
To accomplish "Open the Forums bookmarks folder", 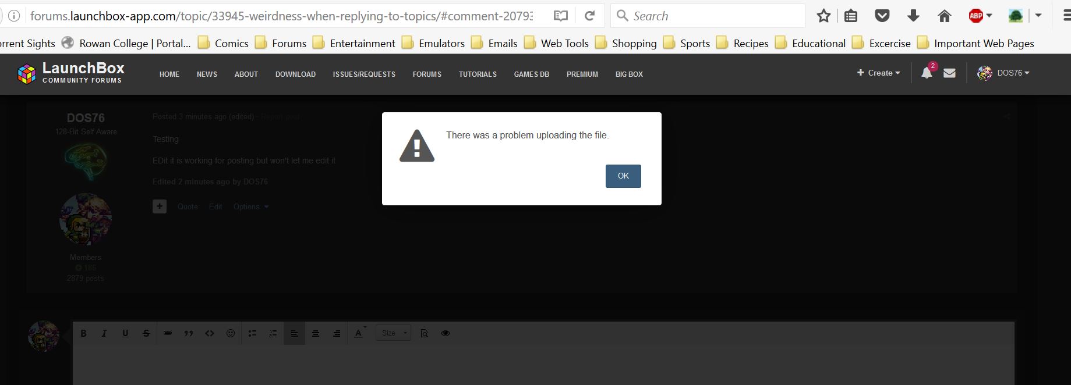I will tap(281, 43).
